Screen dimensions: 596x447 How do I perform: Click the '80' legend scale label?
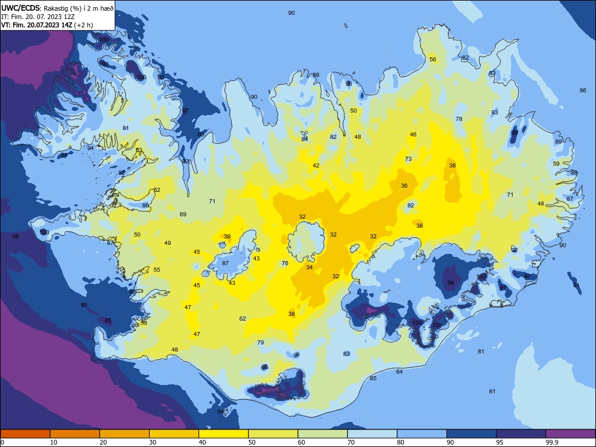[401, 442]
